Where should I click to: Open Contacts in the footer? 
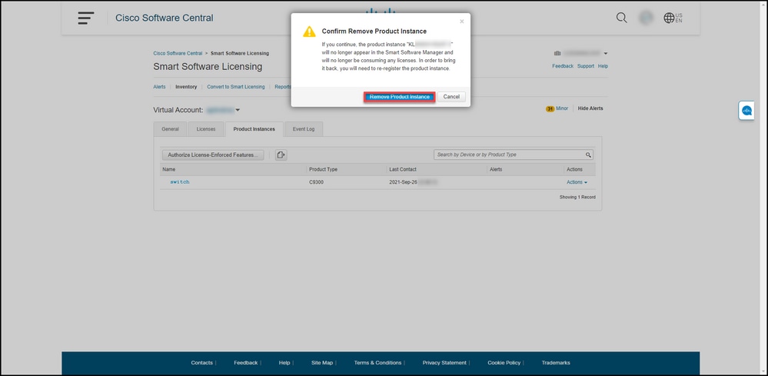pyautogui.click(x=201, y=363)
